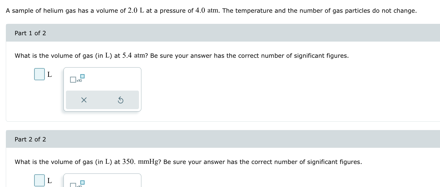Open the answer palette popup in Part 2

click(102, 180)
